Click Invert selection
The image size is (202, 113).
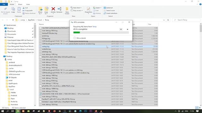click(x=110, y=13)
